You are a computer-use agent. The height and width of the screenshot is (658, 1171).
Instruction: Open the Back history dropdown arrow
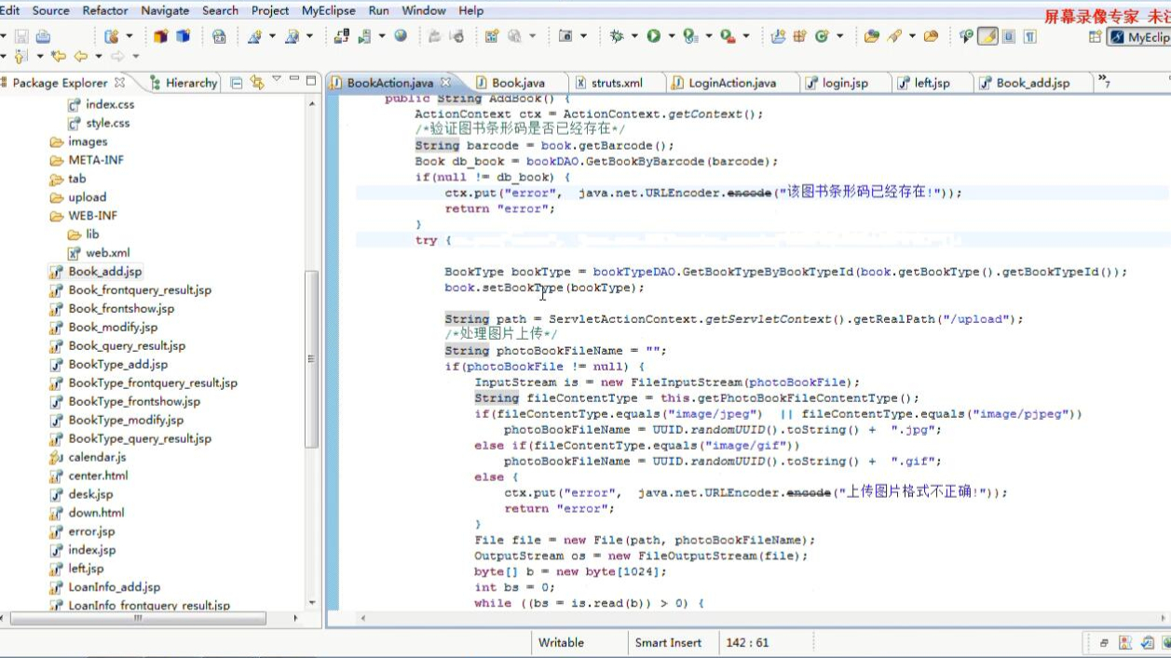click(97, 57)
